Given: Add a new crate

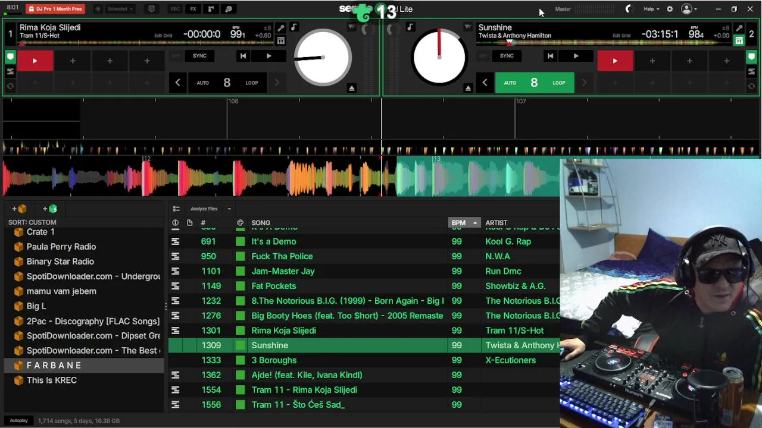Looking at the screenshot, I should click(x=19, y=209).
